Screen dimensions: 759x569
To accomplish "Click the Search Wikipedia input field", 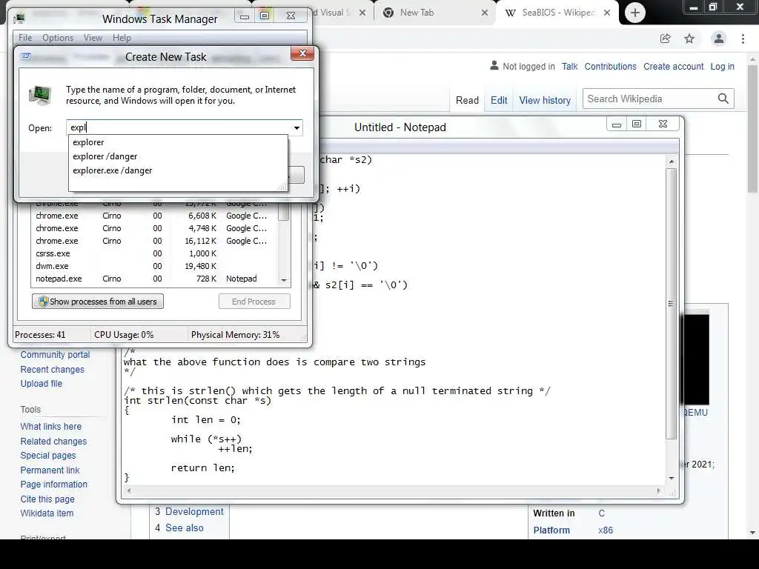I will pyautogui.click(x=649, y=99).
